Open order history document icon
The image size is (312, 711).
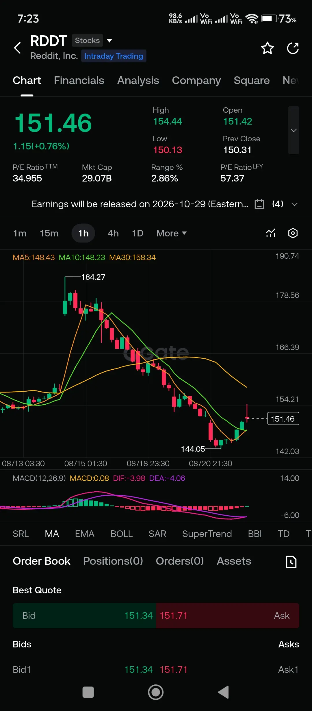pyautogui.click(x=291, y=562)
